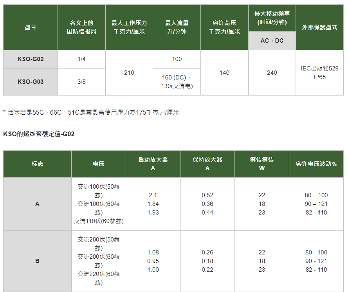Select the 型号 column header
This screenshot has height=292, width=350.
pos(31,27)
